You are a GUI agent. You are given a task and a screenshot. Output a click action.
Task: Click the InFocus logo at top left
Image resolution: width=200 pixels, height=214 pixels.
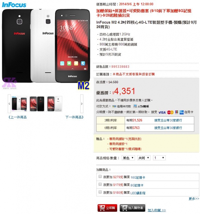point(14,5)
